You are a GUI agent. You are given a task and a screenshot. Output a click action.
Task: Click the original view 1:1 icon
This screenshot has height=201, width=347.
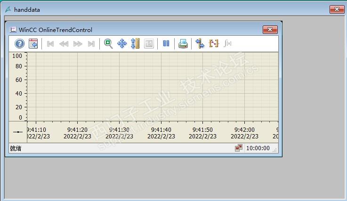click(149, 44)
